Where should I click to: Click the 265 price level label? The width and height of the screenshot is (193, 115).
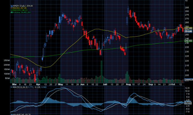tap(187, 23)
